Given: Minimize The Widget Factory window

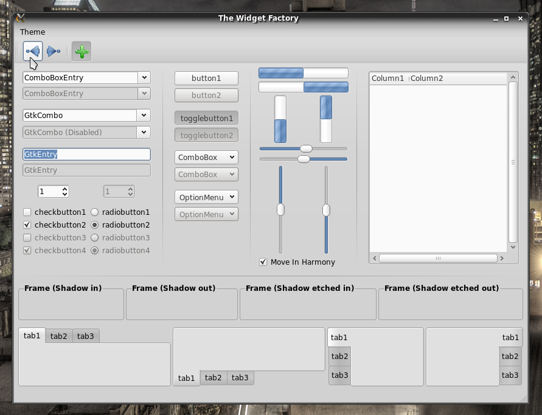Looking at the screenshot, I should [496, 19].
